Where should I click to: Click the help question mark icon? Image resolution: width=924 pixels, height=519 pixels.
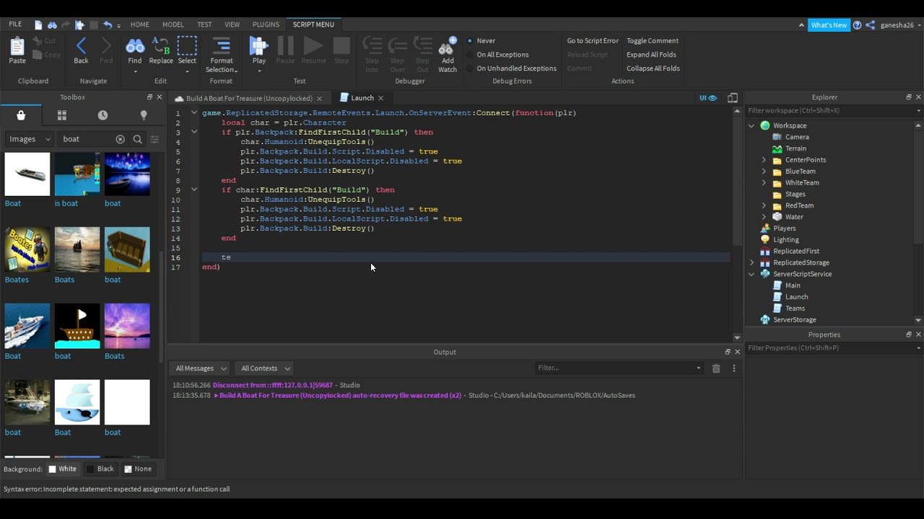857,25
